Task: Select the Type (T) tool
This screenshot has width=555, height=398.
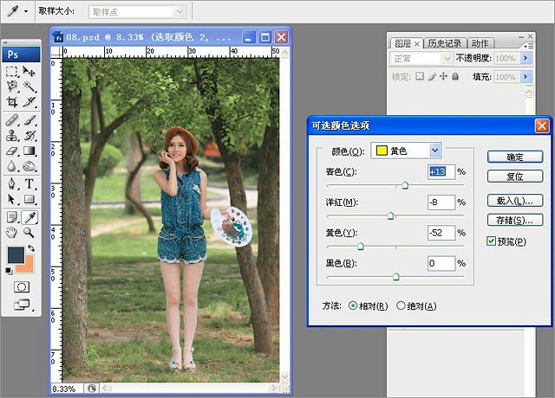Action: (x=29, y=183)
